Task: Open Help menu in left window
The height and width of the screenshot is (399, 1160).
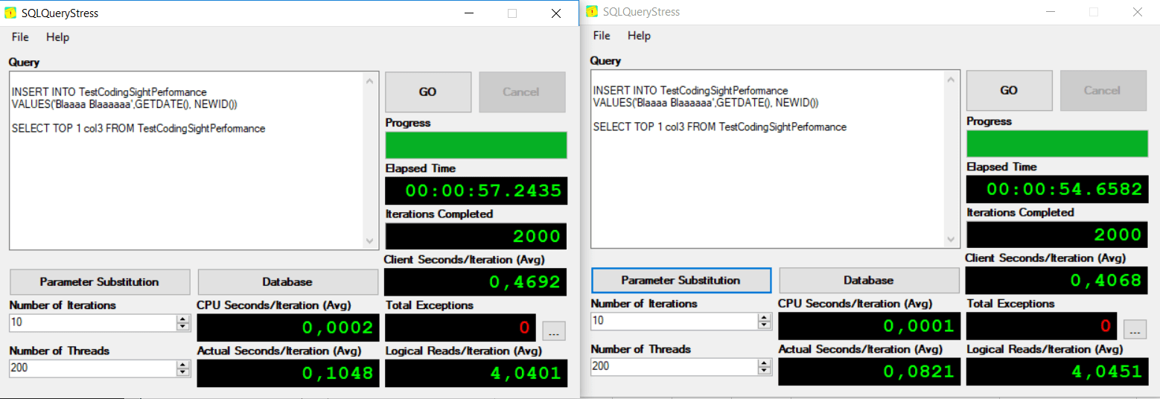Action: click(x=57, y=37)
